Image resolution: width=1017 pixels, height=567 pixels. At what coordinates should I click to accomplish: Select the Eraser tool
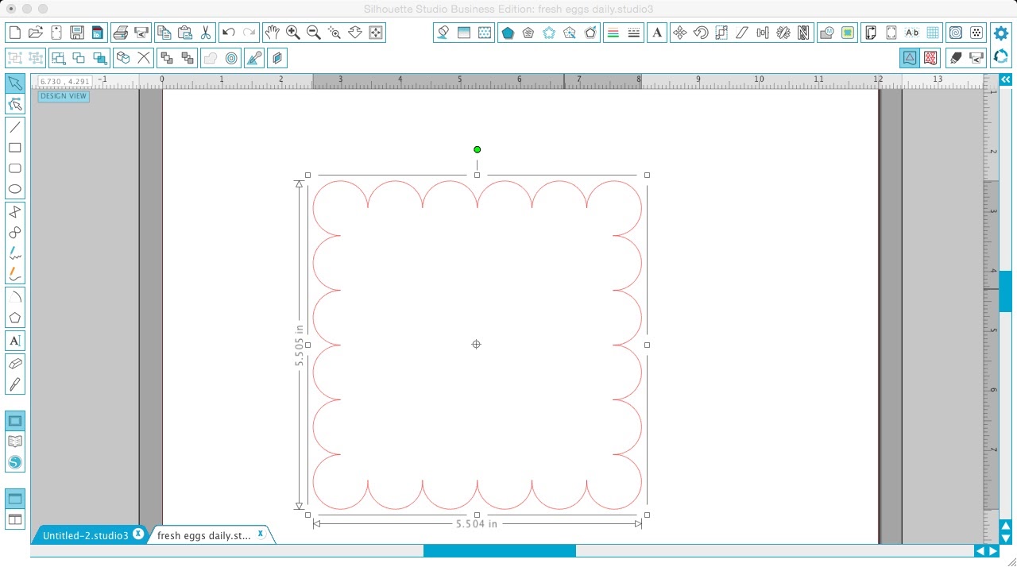pyautogui.click(x=14, y=363)
